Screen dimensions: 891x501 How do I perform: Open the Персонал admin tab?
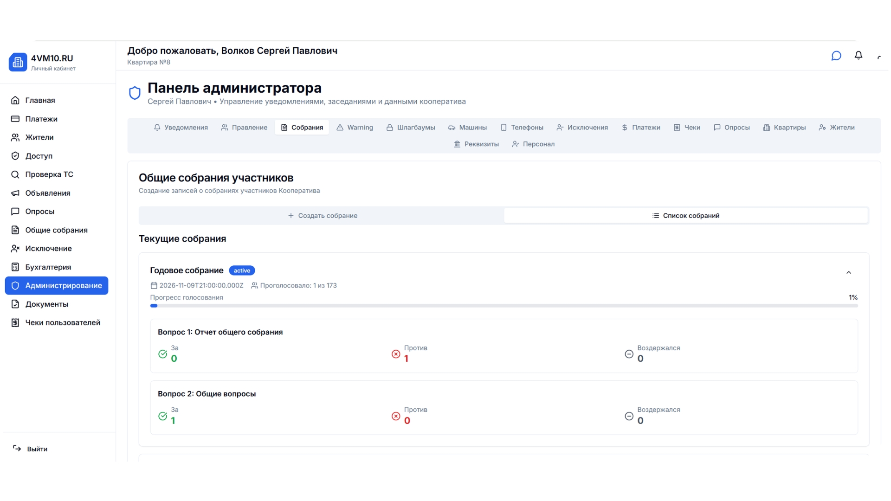tap(533, 144)
